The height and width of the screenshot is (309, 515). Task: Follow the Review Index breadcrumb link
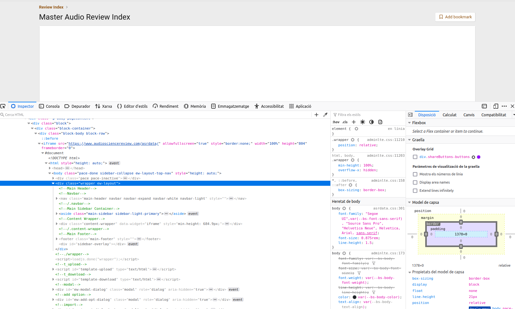coord(51,7)
